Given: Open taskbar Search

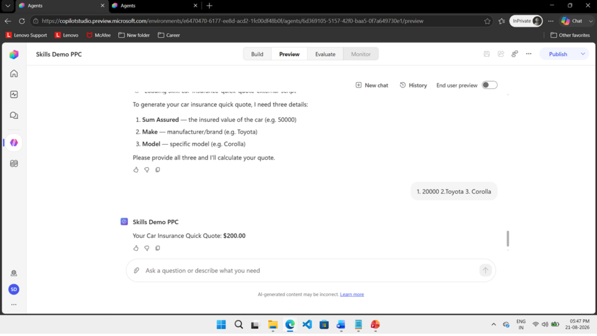Looking at the screenshot, I should pyautogui.click(x=238, y=324).
